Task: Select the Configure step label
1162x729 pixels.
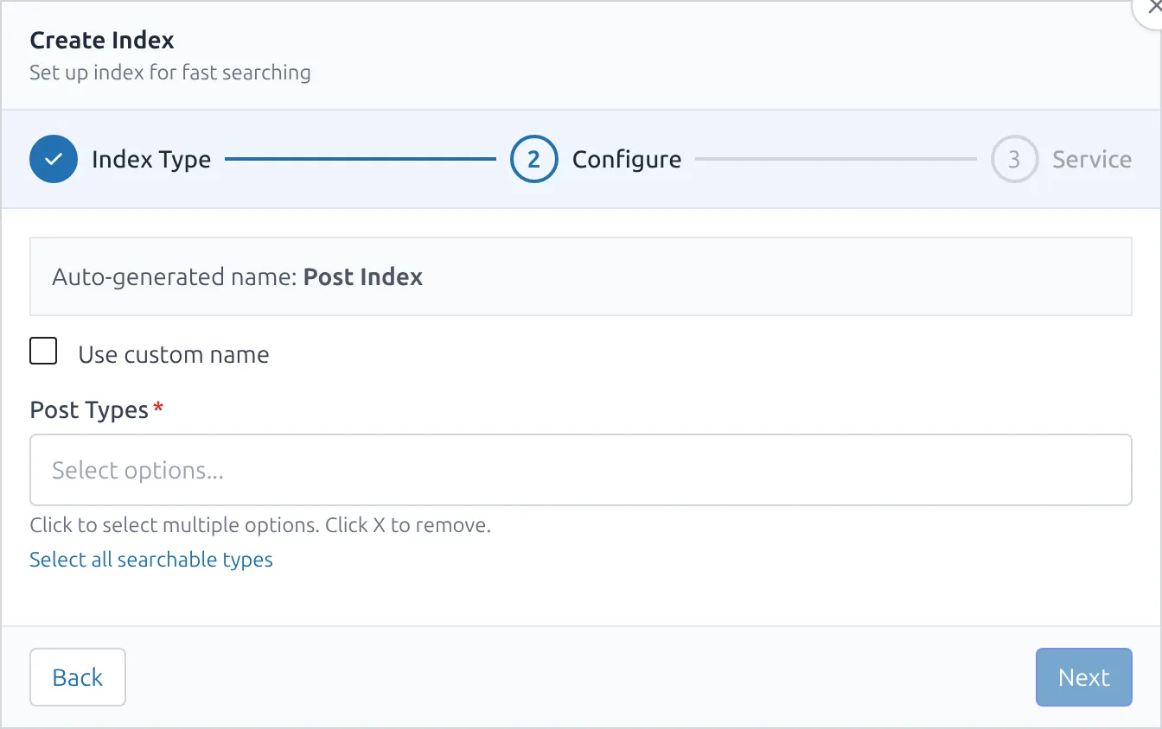Action: coord(627,160)
